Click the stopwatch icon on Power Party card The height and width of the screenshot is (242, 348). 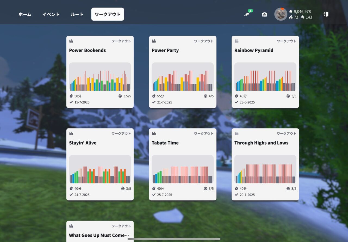[154, 96]
